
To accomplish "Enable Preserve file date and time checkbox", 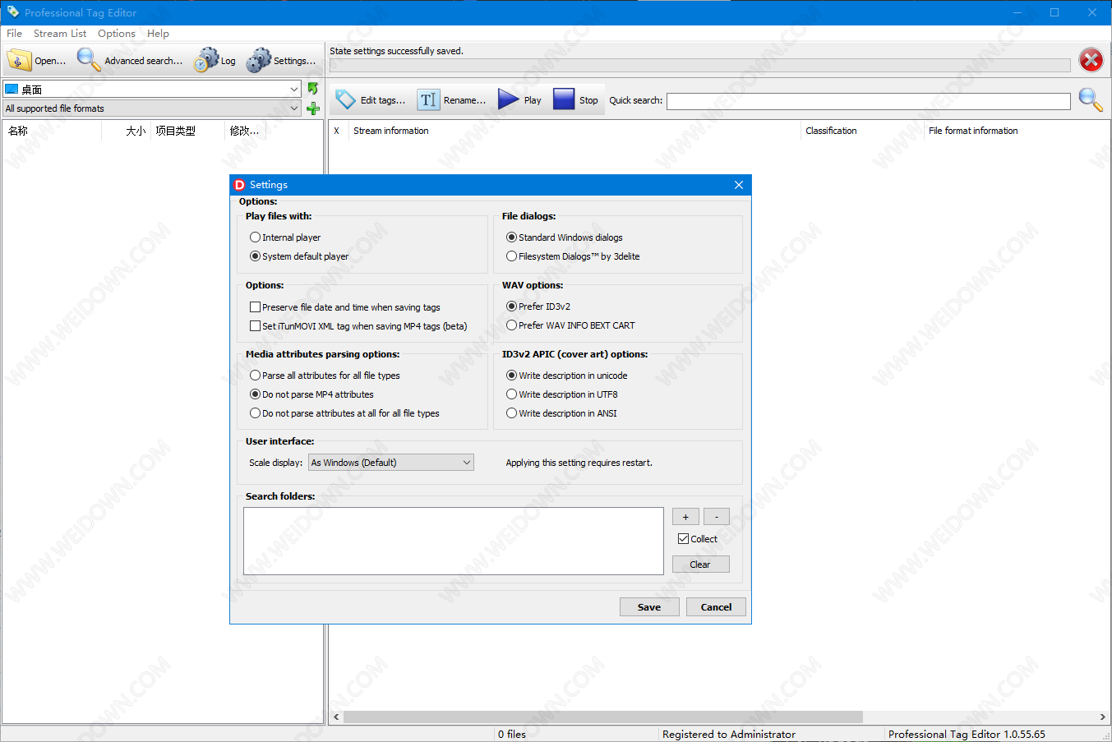I will [255, 307].
